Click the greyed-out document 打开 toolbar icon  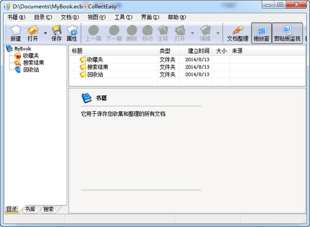pos(180,33)
